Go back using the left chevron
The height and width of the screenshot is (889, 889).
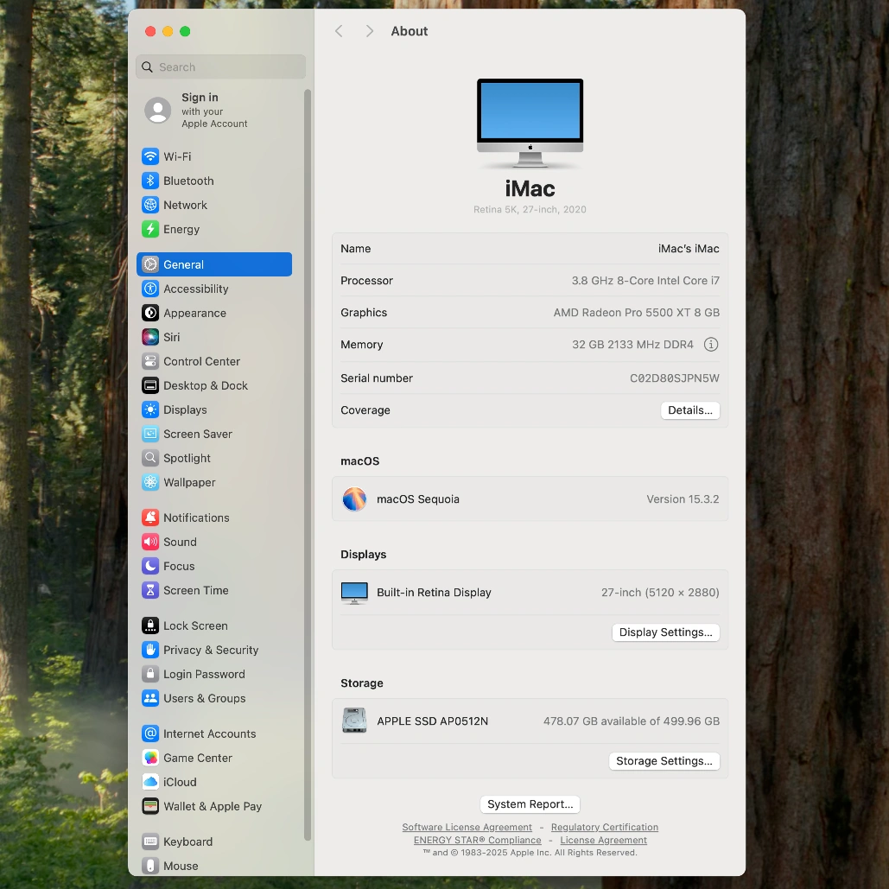pos(339,31)
